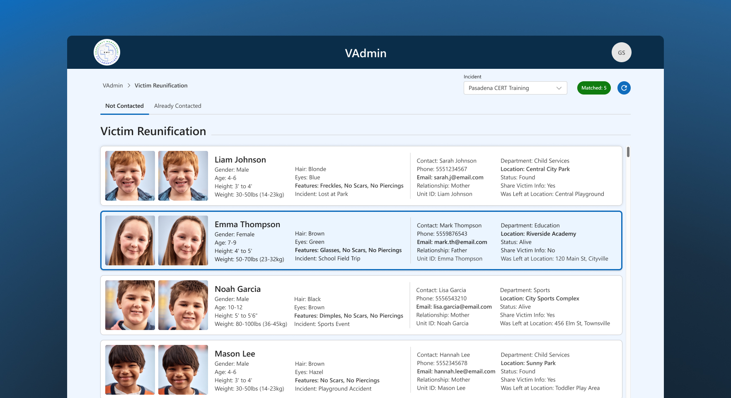Select the Mason Lee name heading
731x398 pixels.
(x=235, y=354)
